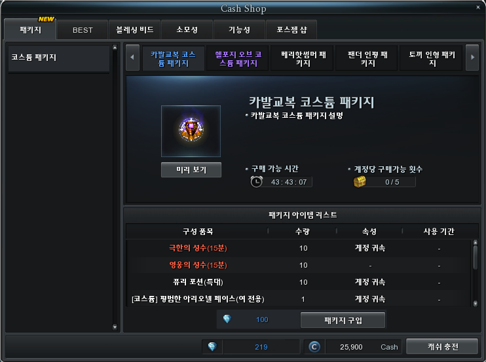
Task: Select the 코스튬 패키지 category
Action: pos(59,58)
